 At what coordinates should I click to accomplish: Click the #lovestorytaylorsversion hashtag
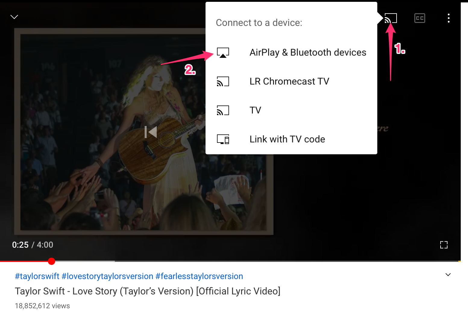(x=107, y=276)
